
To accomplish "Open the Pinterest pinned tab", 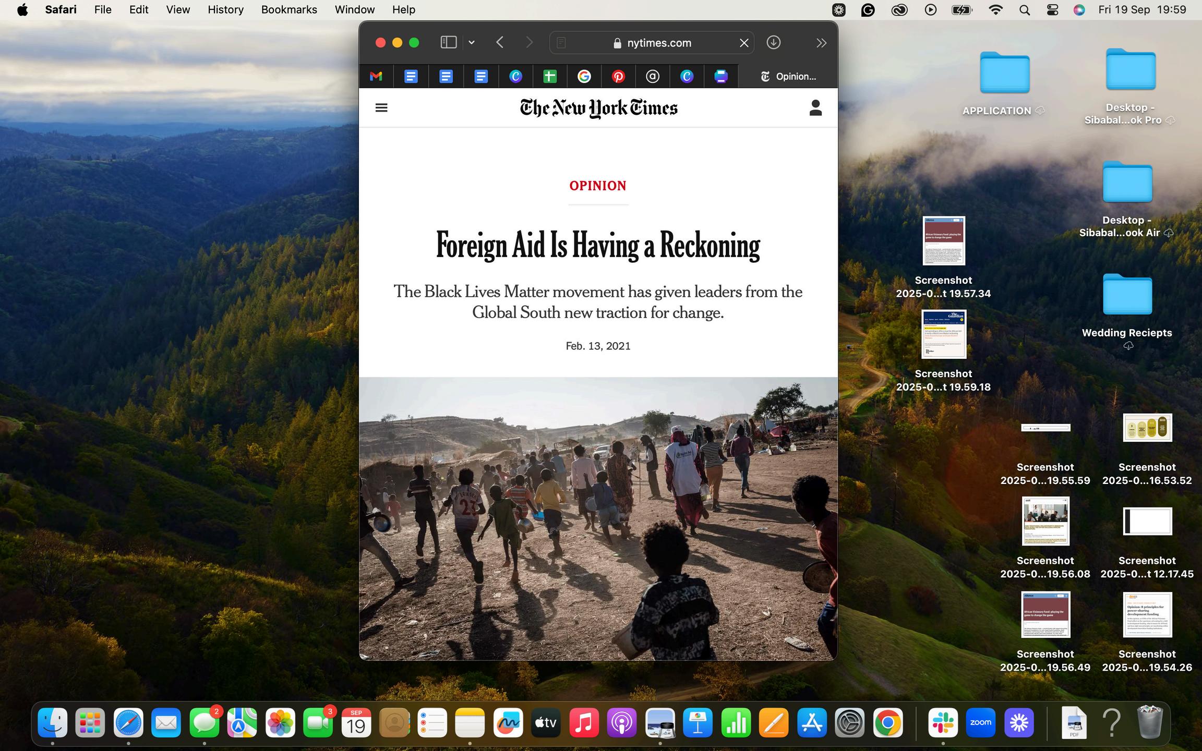I will (x=618, y=77).
